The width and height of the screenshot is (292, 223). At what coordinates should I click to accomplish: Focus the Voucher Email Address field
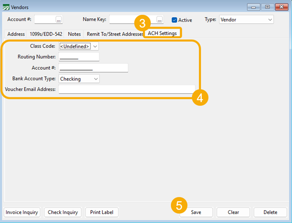(127, 89)
